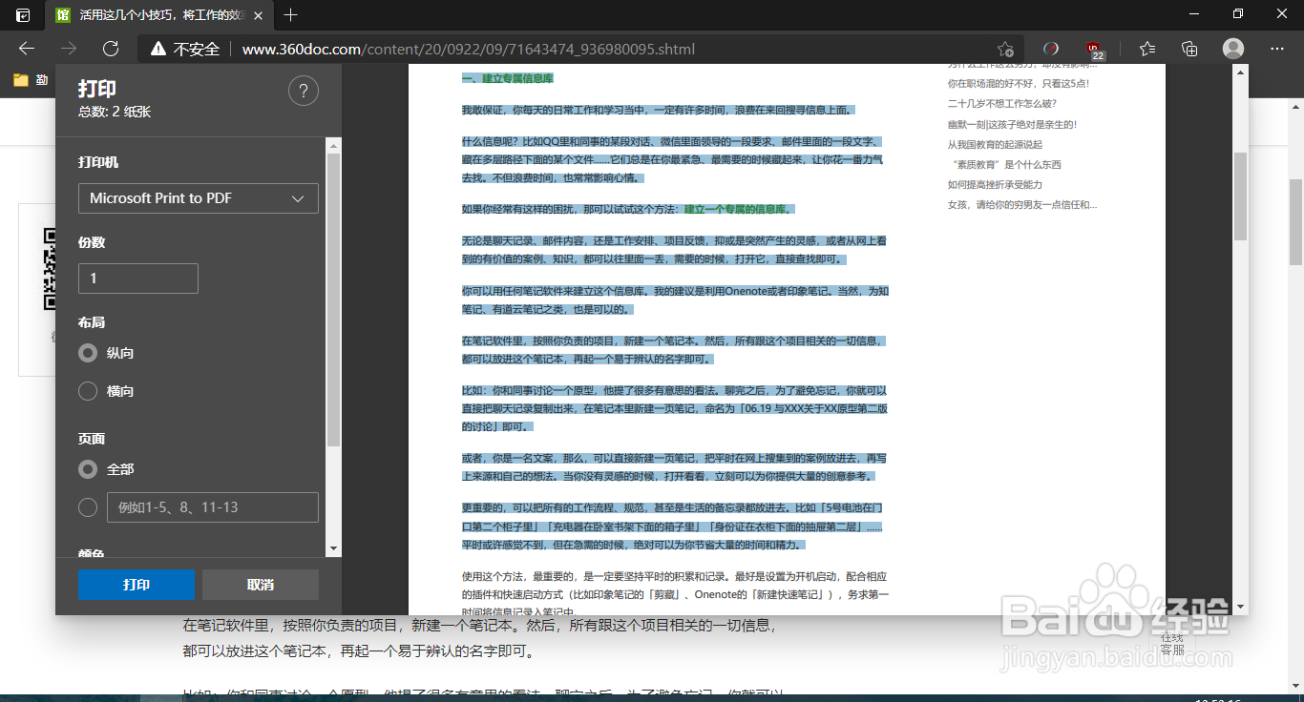
Task: Open the Favorites list icon
Action: 1147,49
